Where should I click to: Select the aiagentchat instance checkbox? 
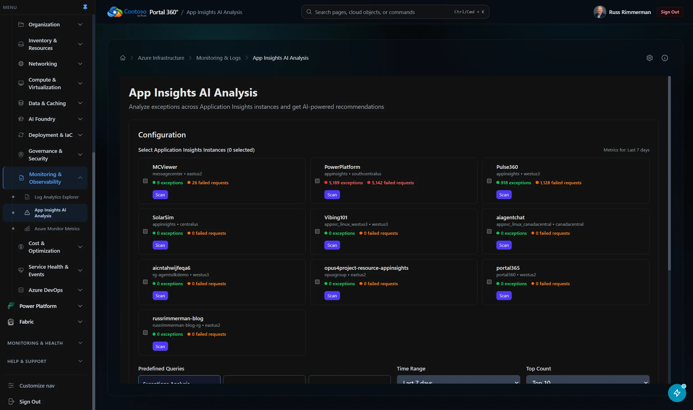pyautogui.click(x=489, y=231)
